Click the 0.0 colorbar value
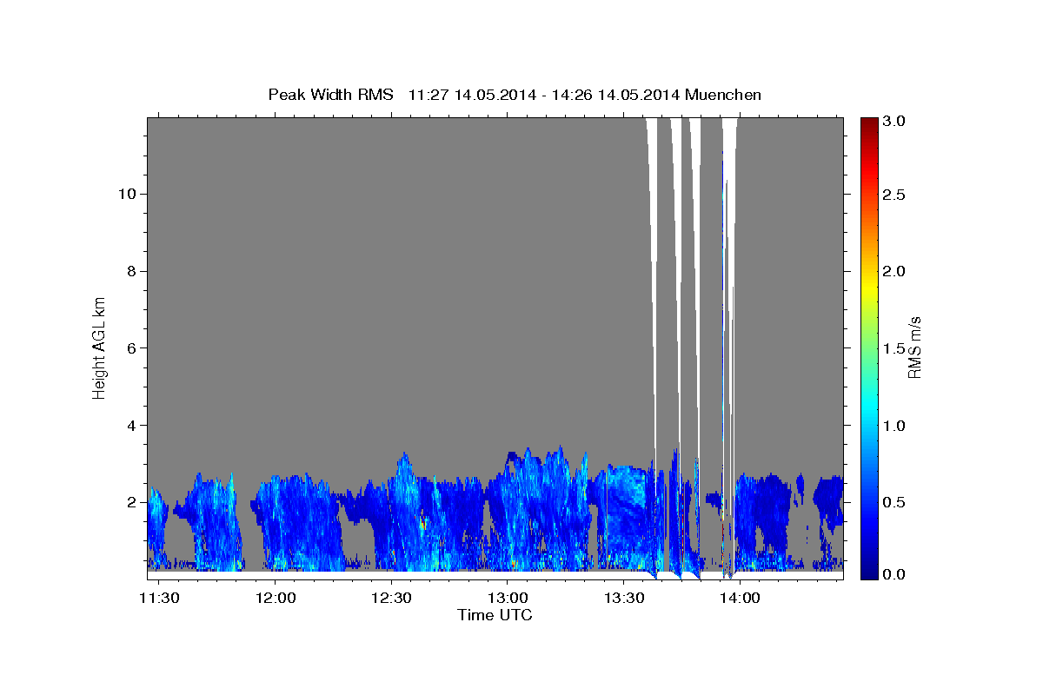This screenshot has width=1043, height=695. click(x=894, y=574)
